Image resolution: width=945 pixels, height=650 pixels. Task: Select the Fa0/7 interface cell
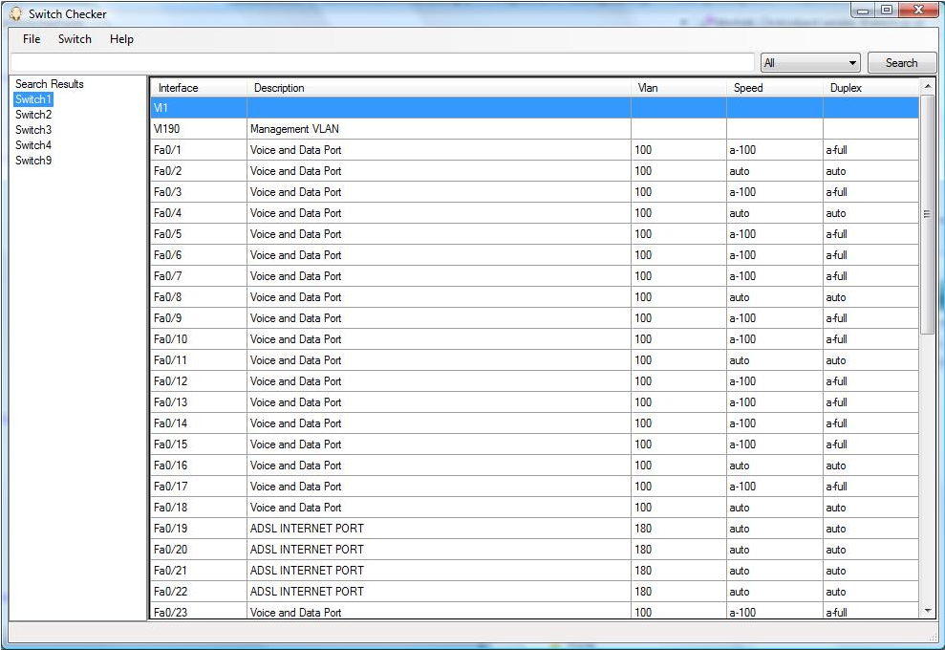tap(199, 276)
